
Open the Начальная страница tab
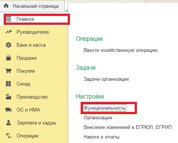click(32, 6)
